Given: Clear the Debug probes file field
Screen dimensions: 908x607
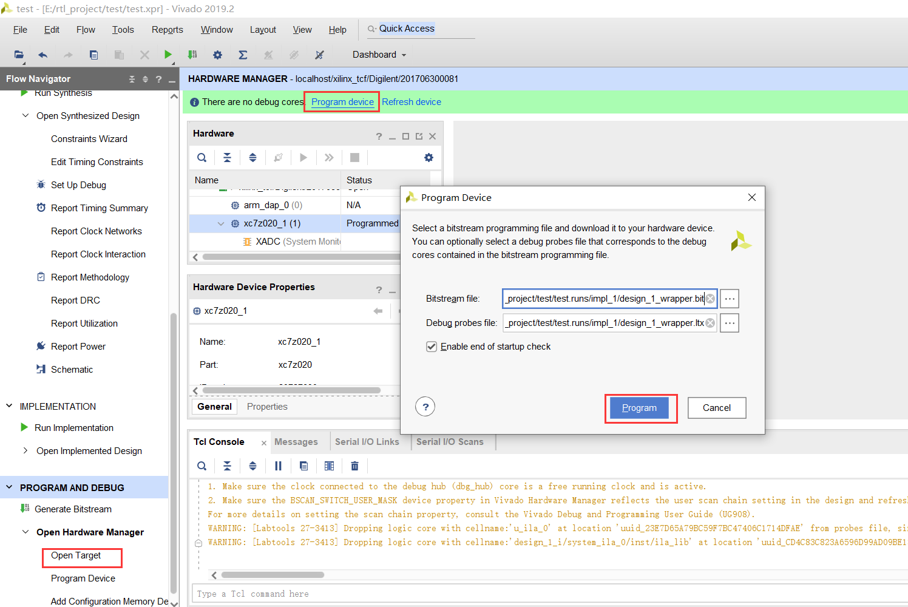Looking at the screenshot, I should coord(710,323).
